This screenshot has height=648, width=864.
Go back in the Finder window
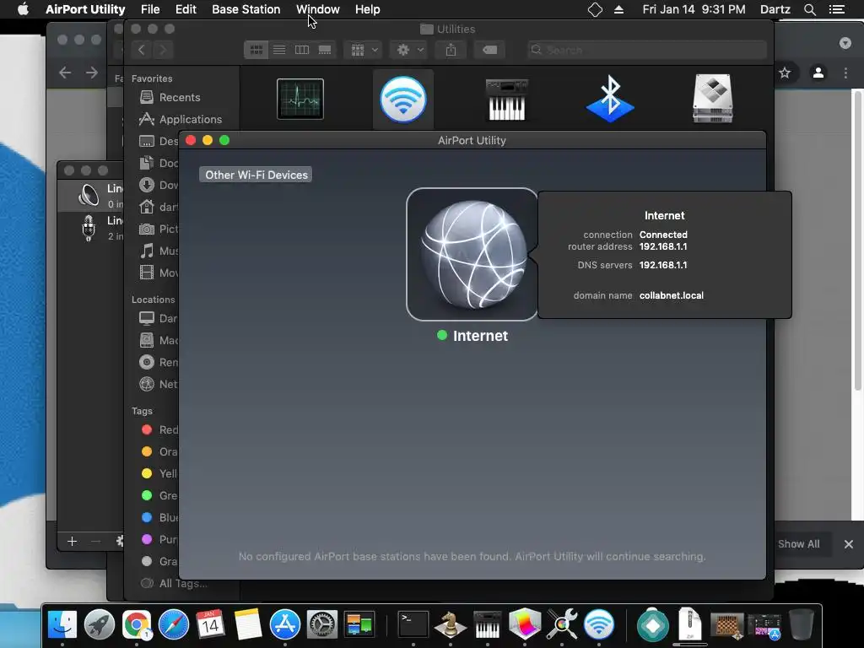click(142, 50)
